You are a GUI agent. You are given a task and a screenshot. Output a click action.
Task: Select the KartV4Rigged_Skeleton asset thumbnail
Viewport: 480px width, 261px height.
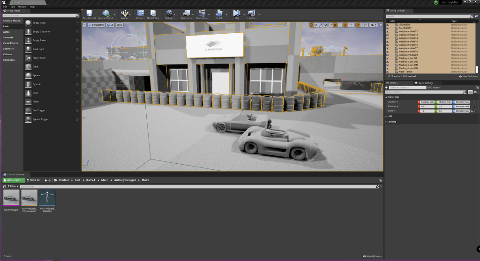tap(47, 198)
